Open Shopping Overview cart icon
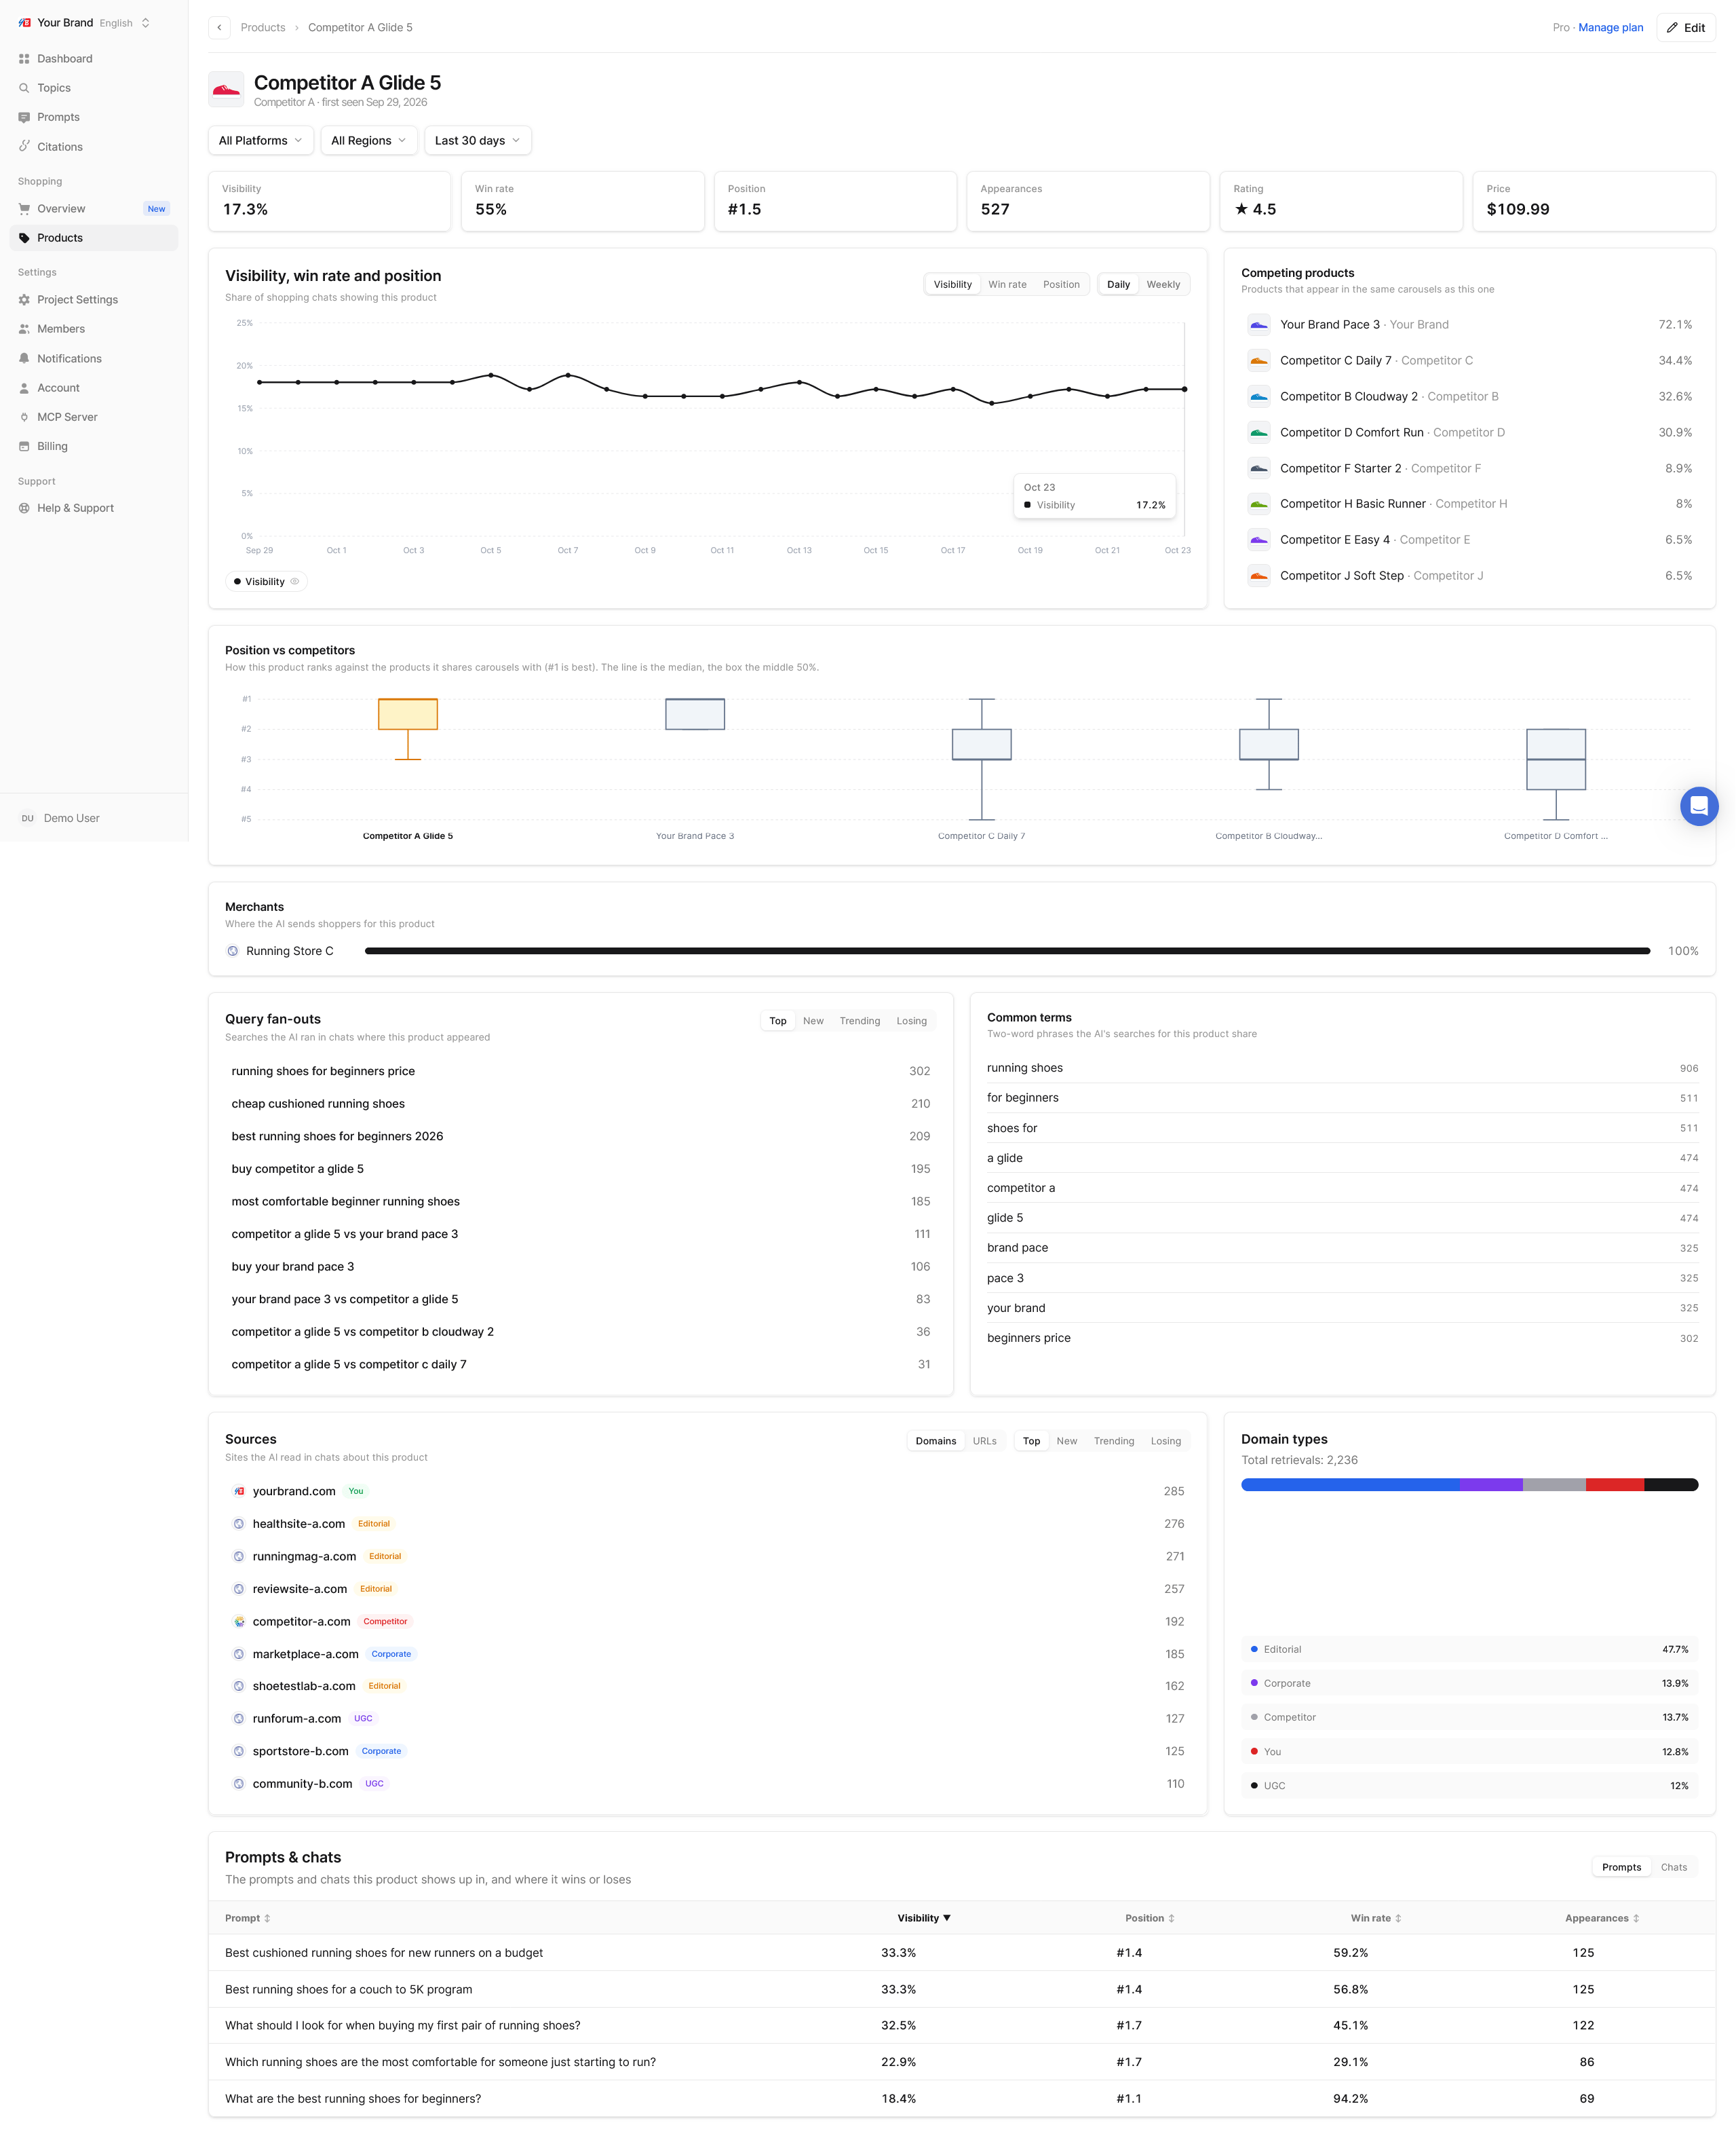 pos(24,209)
